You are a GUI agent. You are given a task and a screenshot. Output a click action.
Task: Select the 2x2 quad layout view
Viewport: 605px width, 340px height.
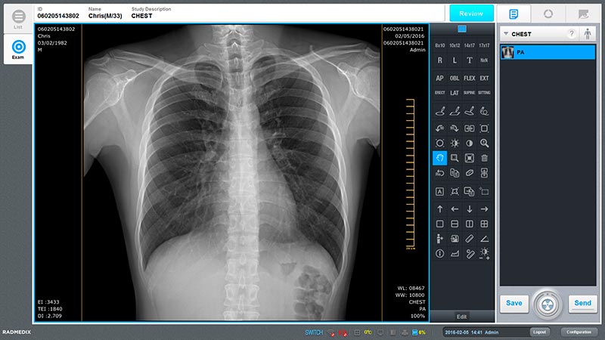485,224
